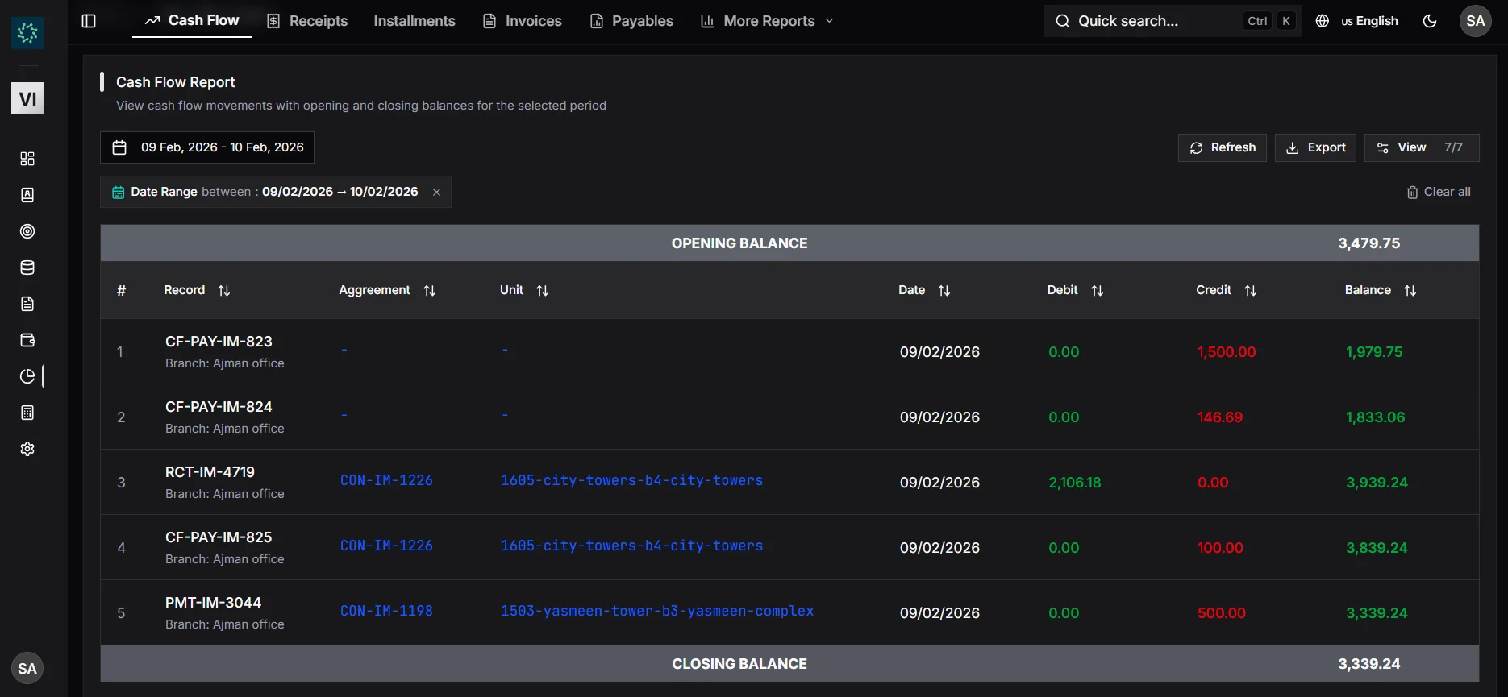
Task: Expand the More Reports dropdown
Action: [x=767, y=21]
